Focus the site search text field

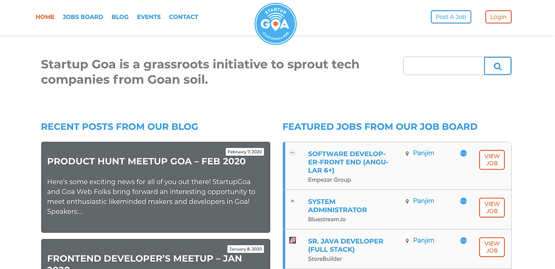pyautogui.click(x=443, y=66)
